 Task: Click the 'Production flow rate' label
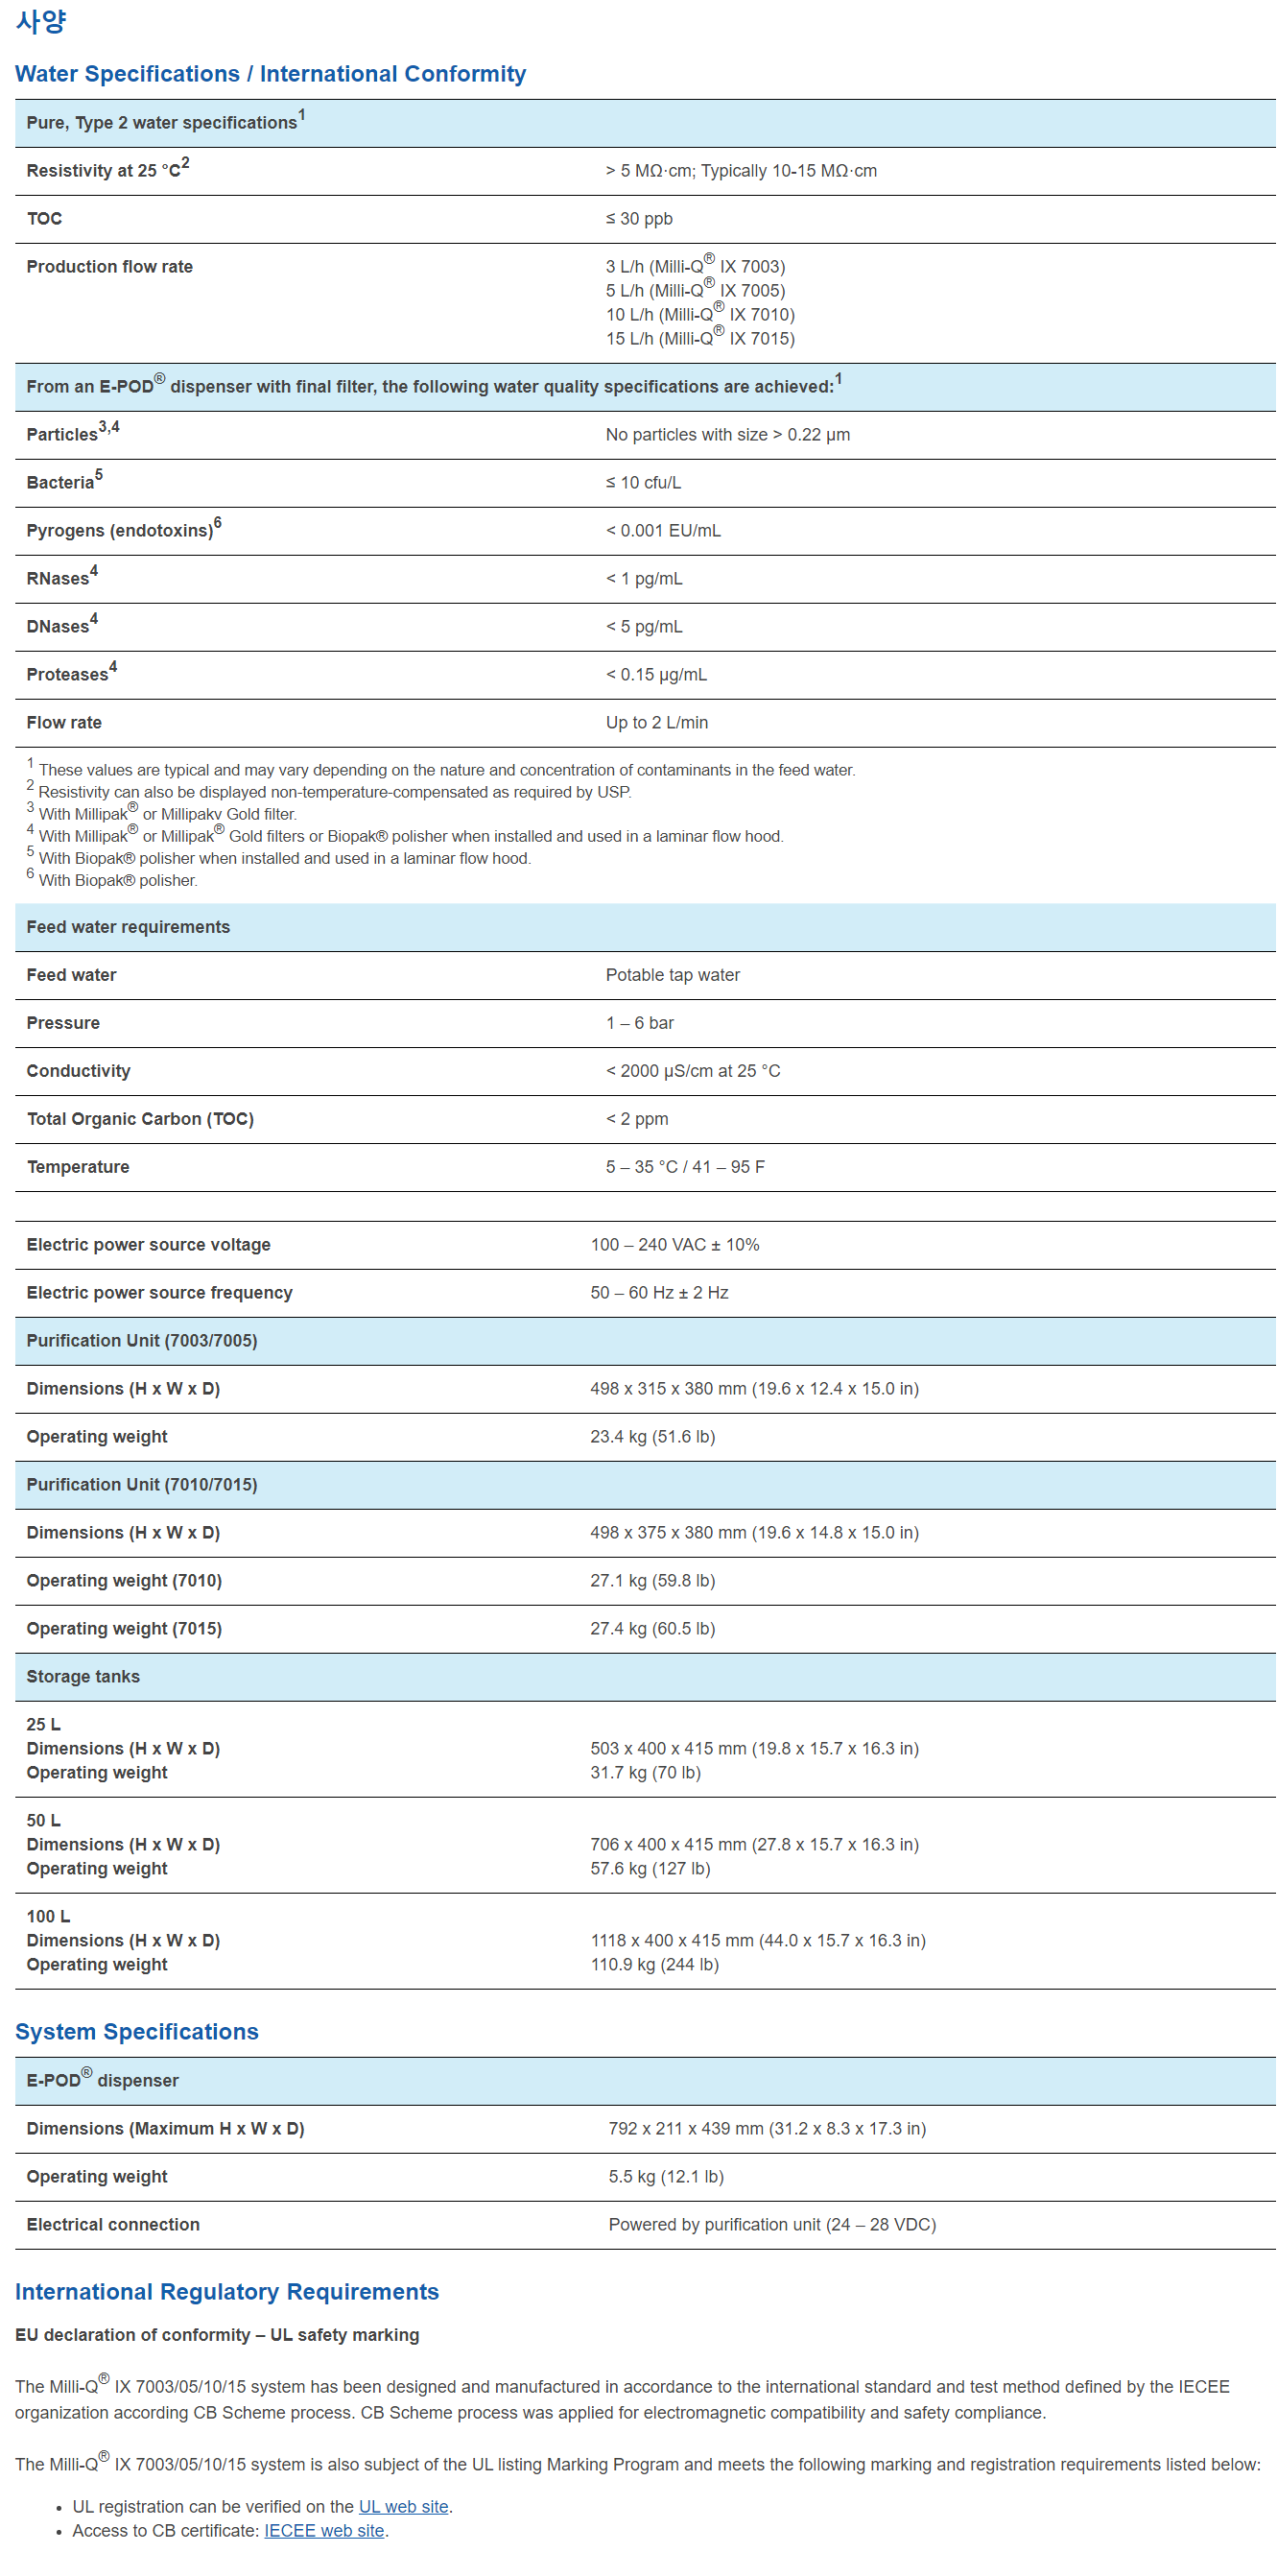point(110,267)
